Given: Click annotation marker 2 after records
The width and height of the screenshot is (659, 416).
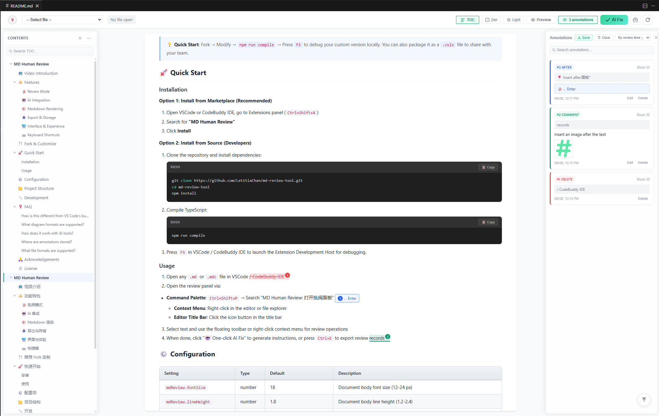Looking at the screenshot, I should tap(388, 337).
